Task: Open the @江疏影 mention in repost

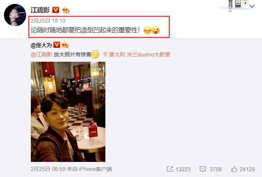Action: tap(42, 55)
